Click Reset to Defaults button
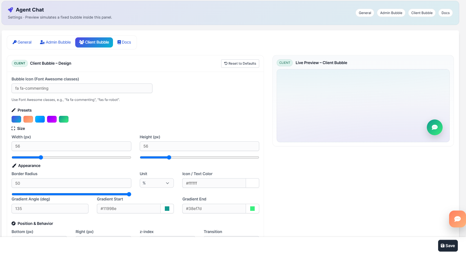 240,64
